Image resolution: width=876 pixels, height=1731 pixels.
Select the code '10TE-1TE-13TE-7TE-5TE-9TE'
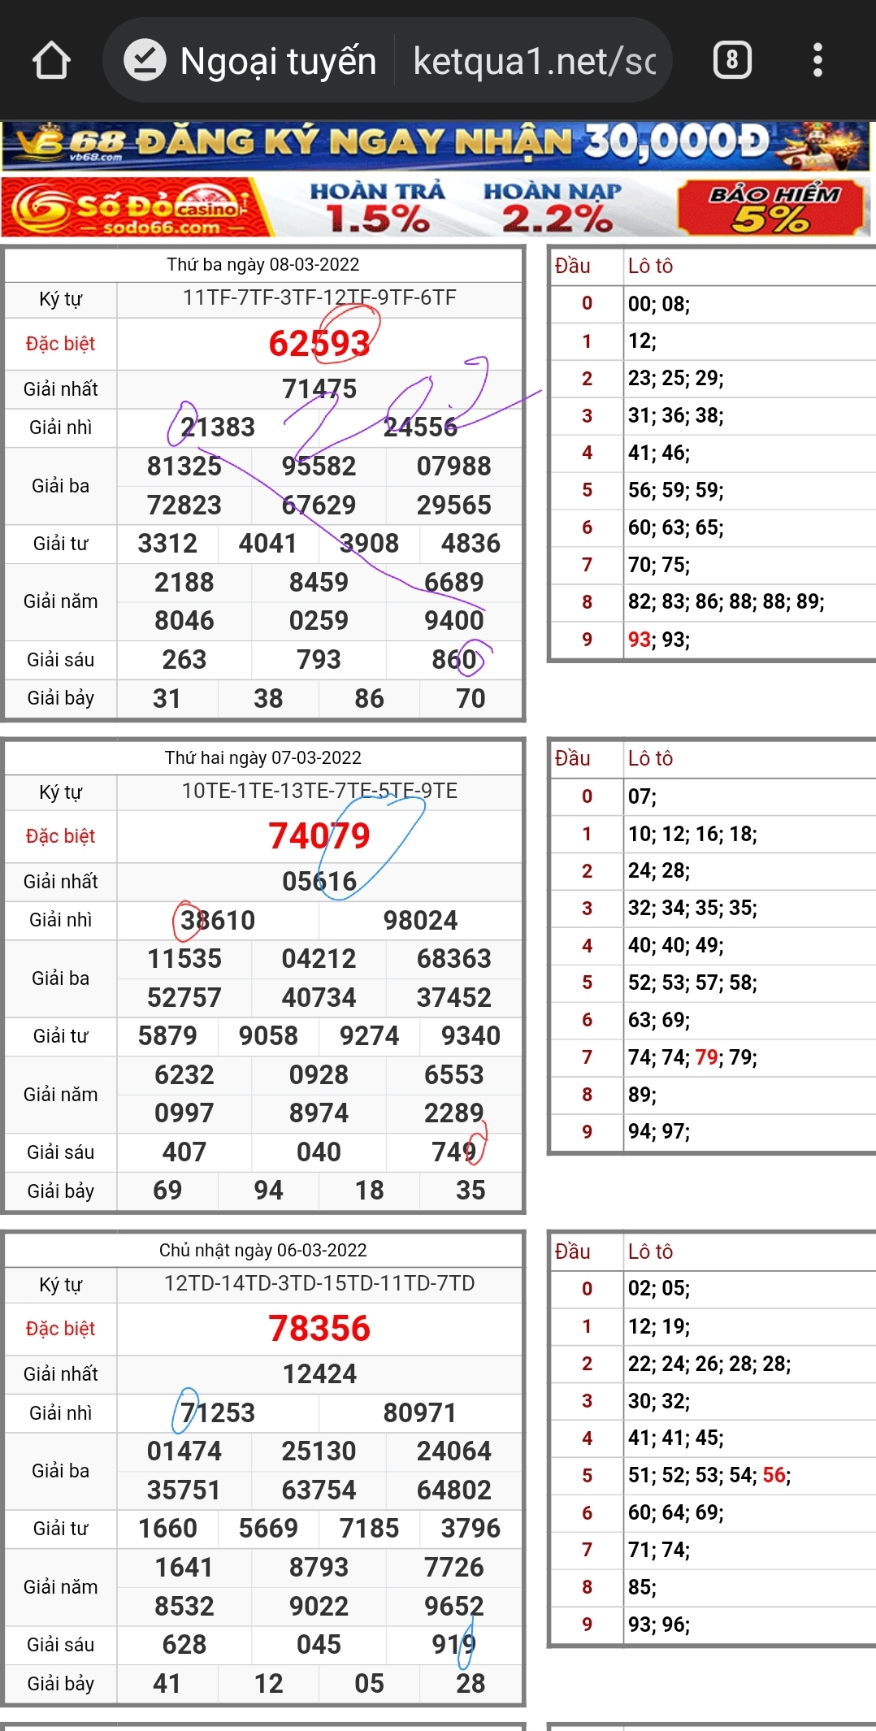click(319, 792)
